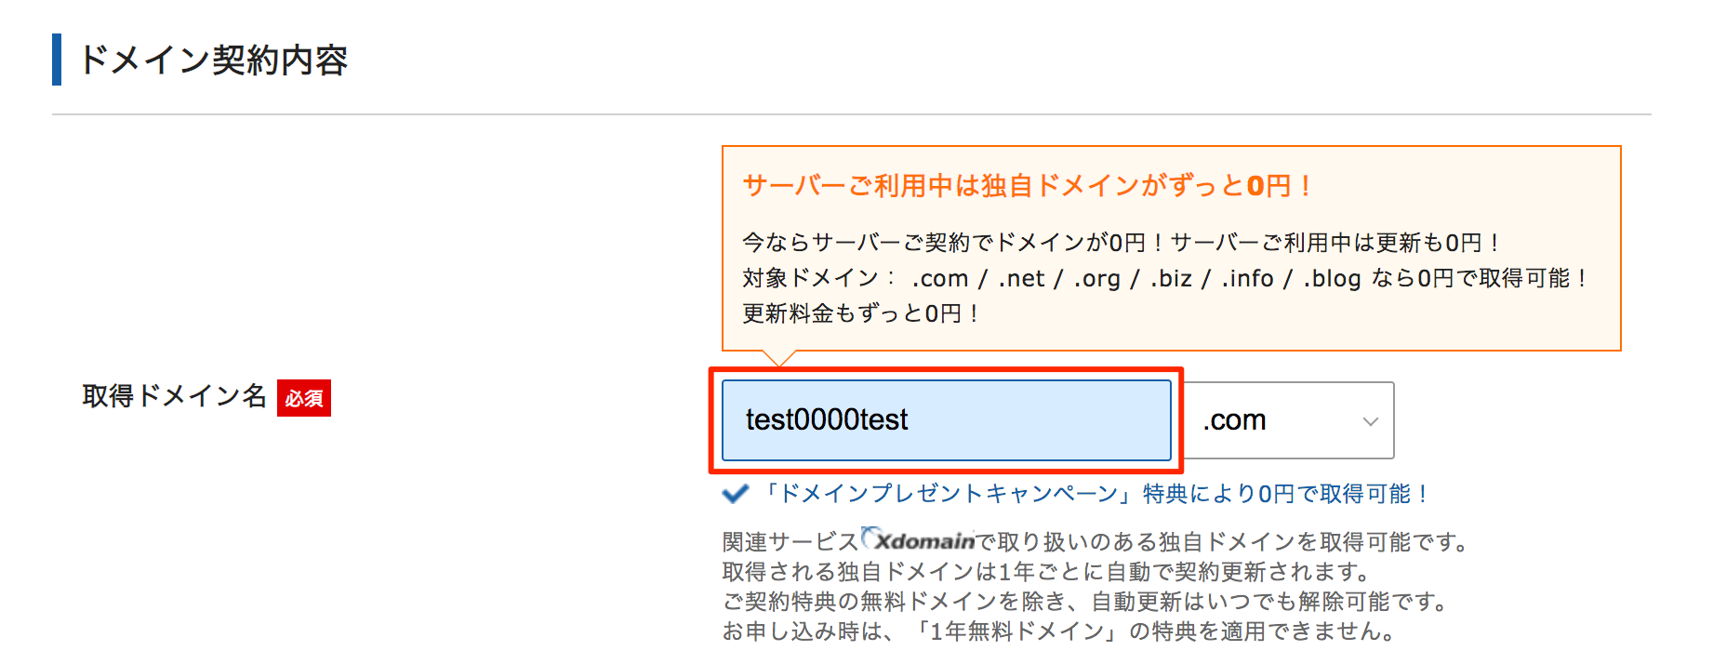Image resolution: width=1713 pixels, height=664 pixels.
Task: Click the blue checkmark icon
Action: pyautogui.click(x=736, y=494)
